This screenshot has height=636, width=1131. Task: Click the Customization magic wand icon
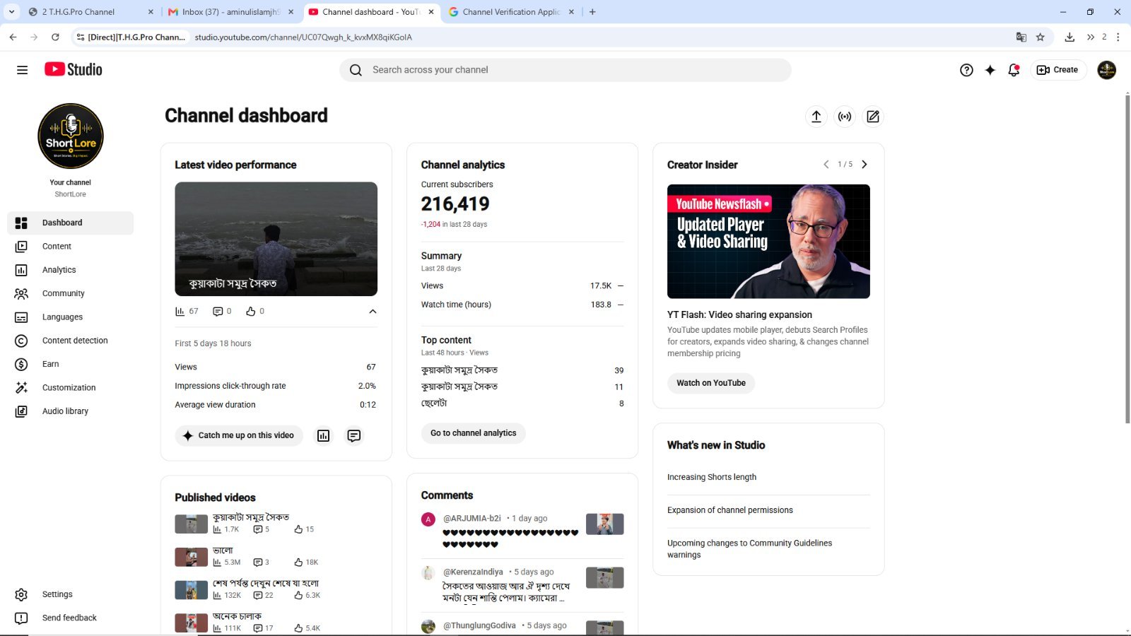pyautogui.click(x=21, y=388)
